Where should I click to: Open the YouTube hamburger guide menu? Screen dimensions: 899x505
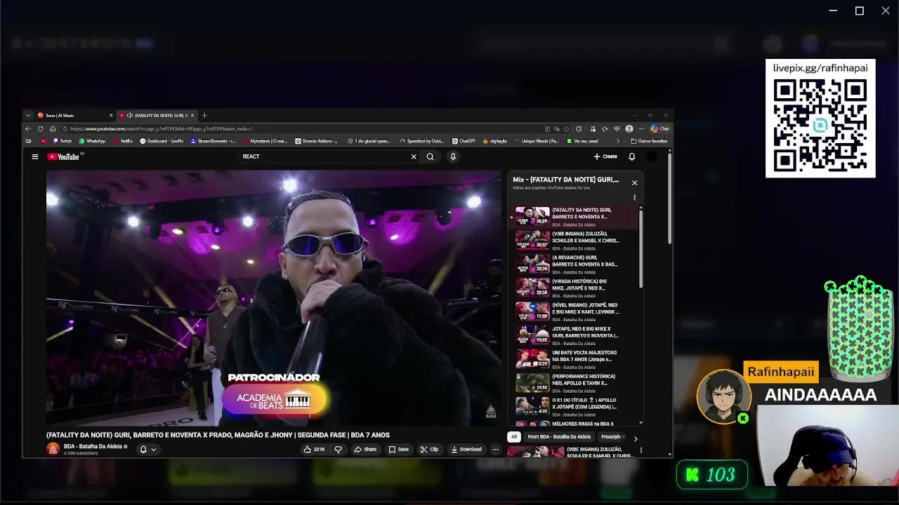coord(34,156)
